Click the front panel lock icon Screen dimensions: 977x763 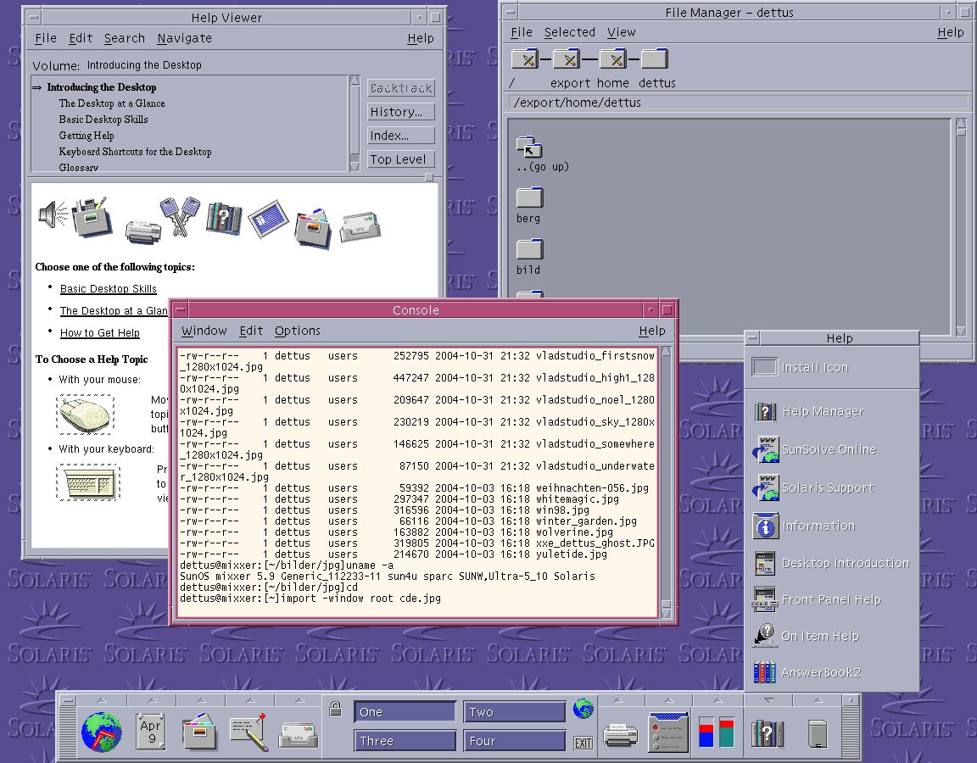tap(335, 709)
